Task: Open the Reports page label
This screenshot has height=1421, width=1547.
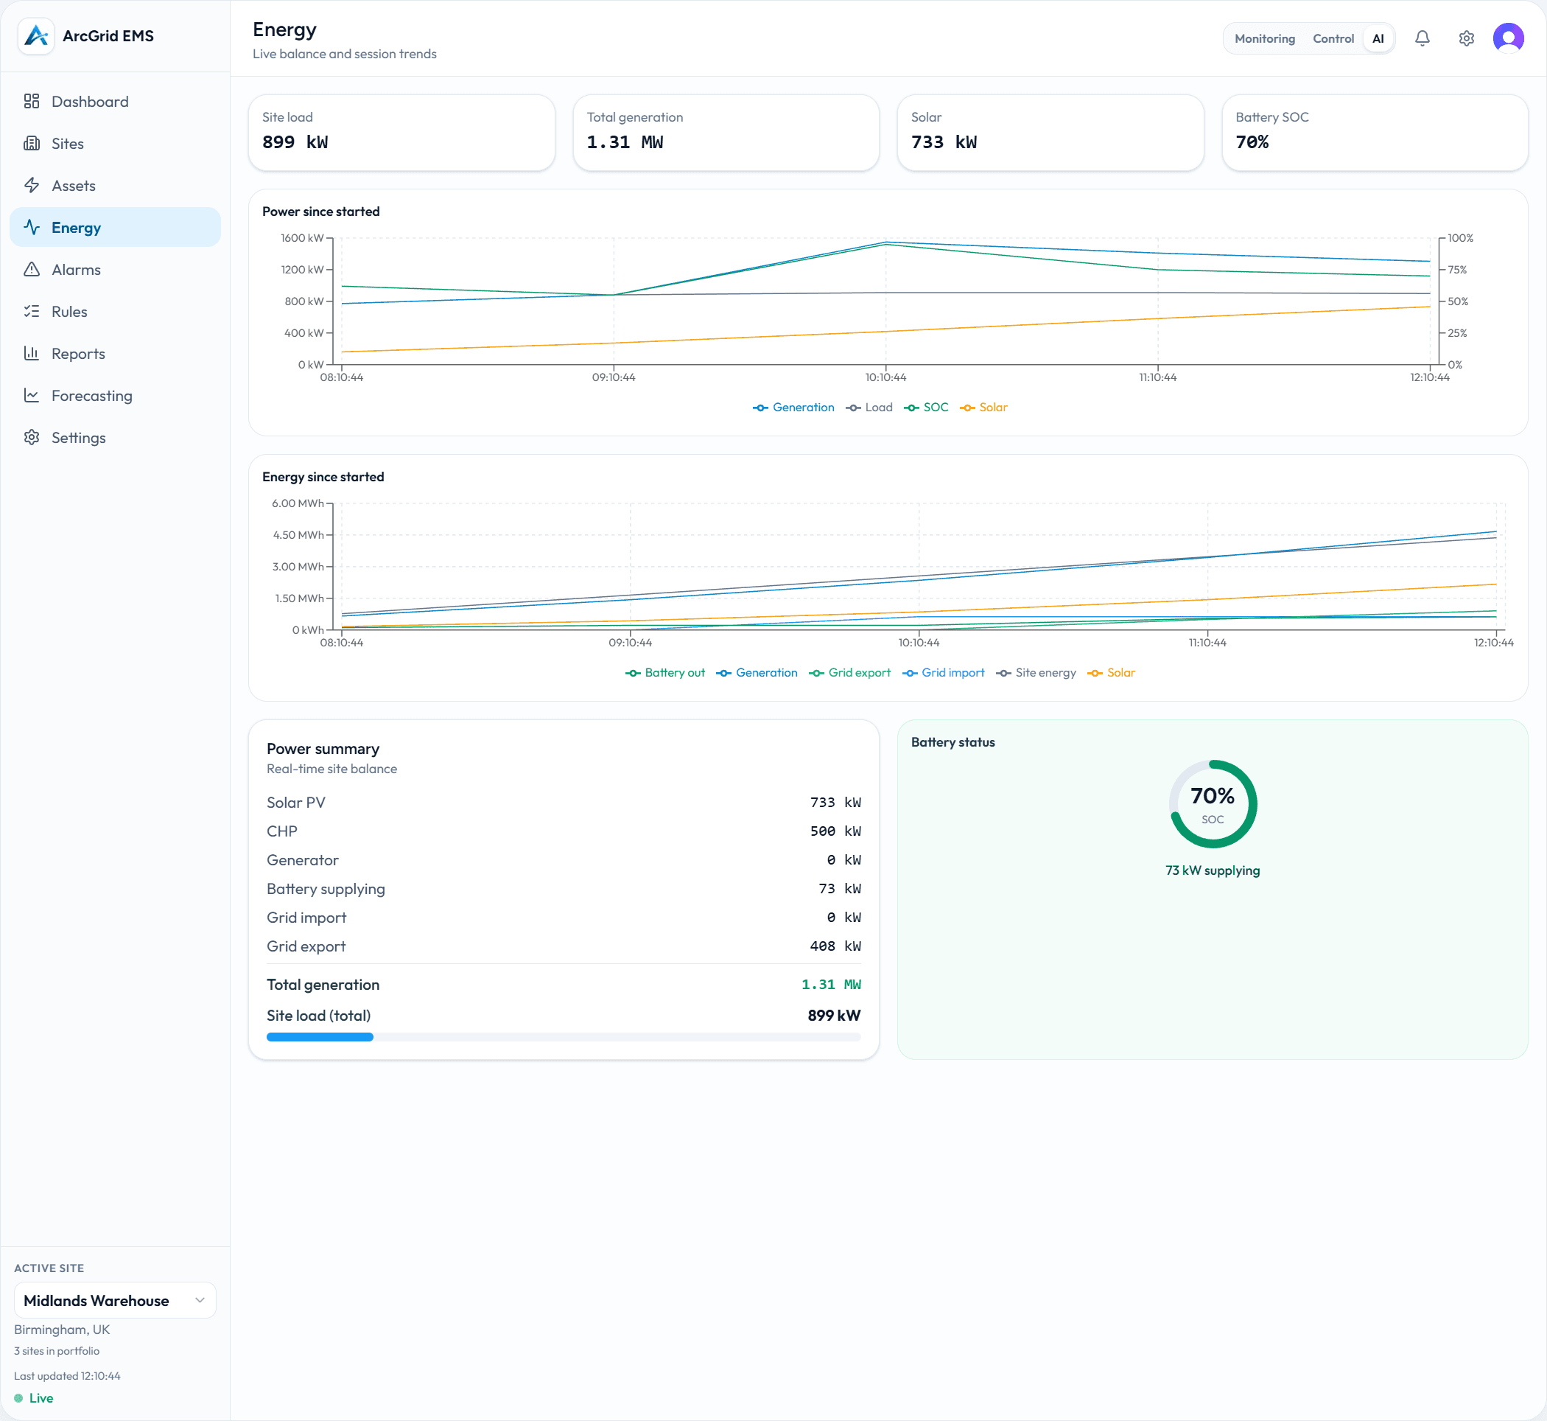Action: [x=78, y=354]
